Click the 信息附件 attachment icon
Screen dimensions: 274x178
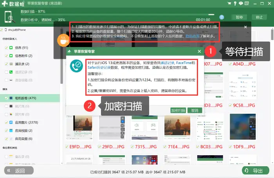[x=11, y=56]
